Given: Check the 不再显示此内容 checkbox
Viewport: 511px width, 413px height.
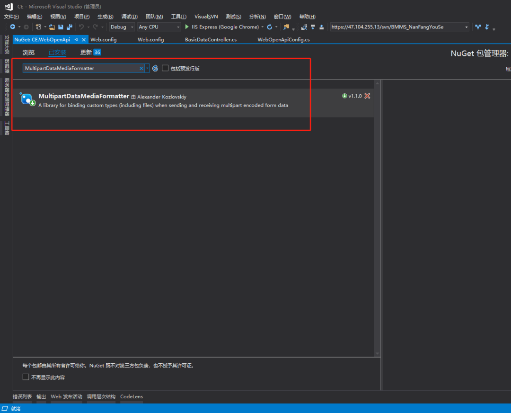Looking at the screenshot, I should [26, 377].
